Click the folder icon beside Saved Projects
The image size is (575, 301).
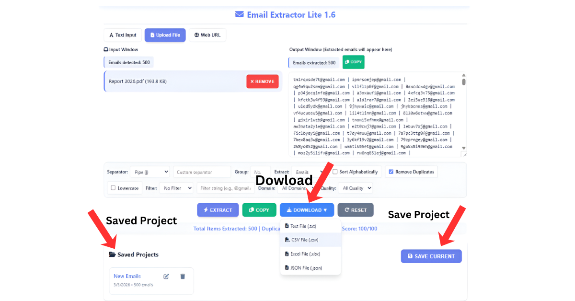coord(112,255)
